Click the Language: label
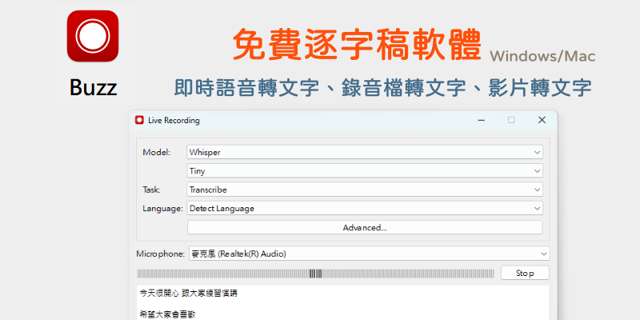The height and width of the screenshot is (320, 640). coord(162,209)
